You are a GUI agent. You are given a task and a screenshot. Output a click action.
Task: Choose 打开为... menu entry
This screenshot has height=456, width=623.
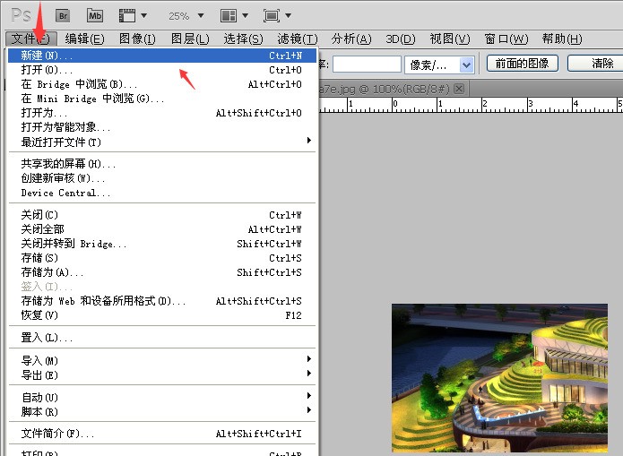pyautogui.click(x=162, y=113)
